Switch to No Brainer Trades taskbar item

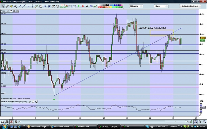pyautogui.click(x=61, y=126)
